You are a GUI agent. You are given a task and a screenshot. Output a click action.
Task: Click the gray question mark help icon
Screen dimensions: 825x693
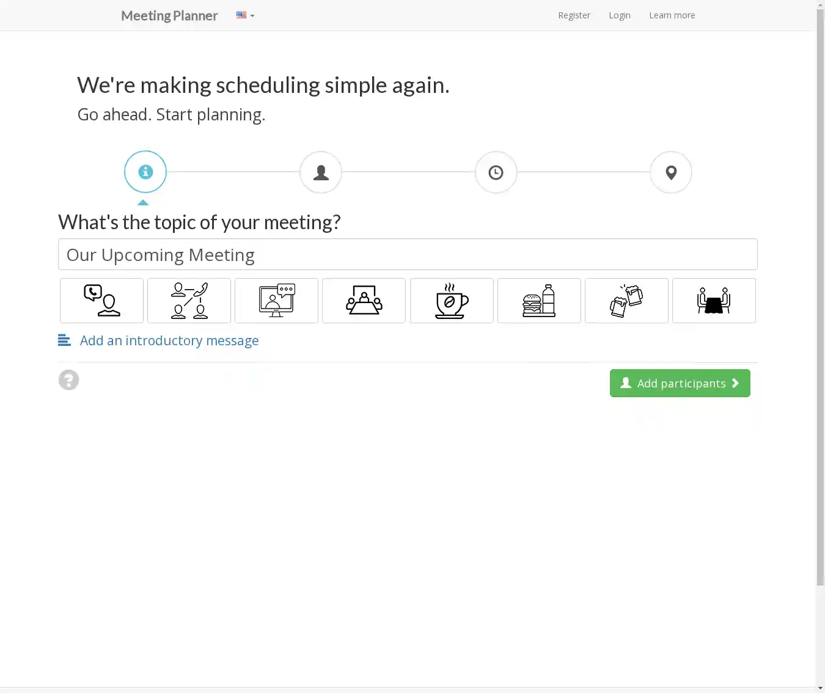click(69, 380)
